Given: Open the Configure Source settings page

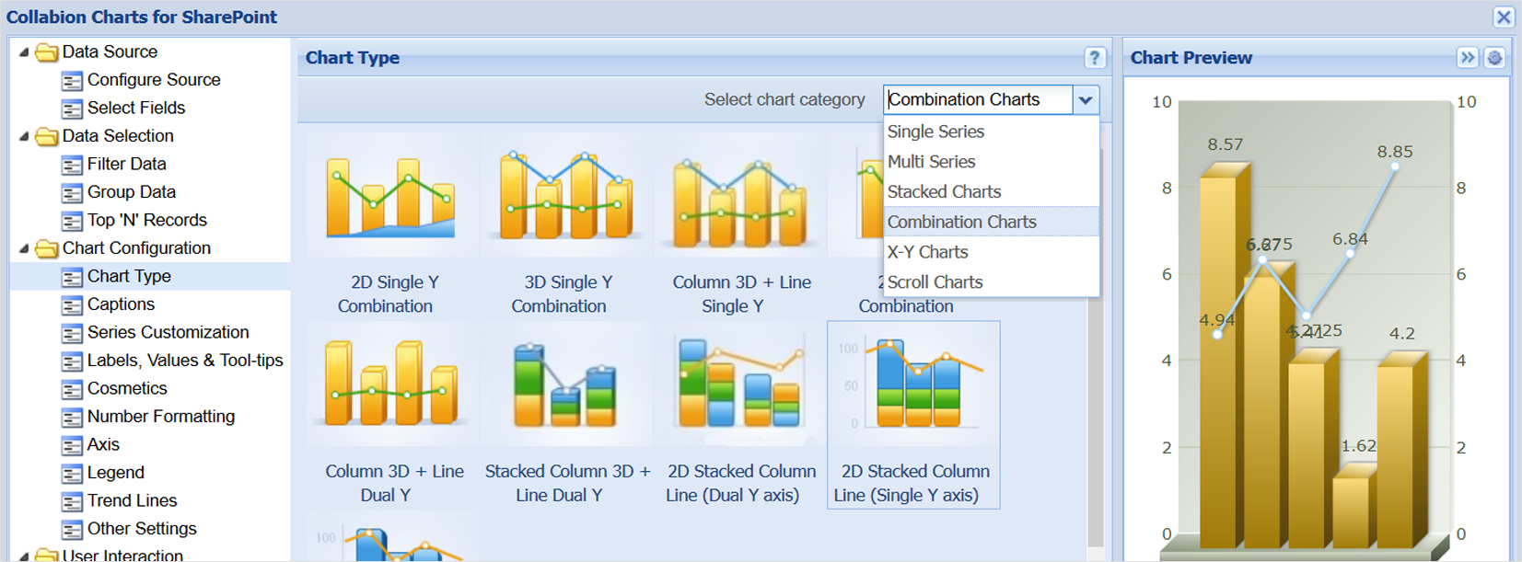Looking at the screenshot, I should point(154,80).
